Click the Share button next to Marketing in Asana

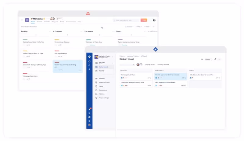59,19
